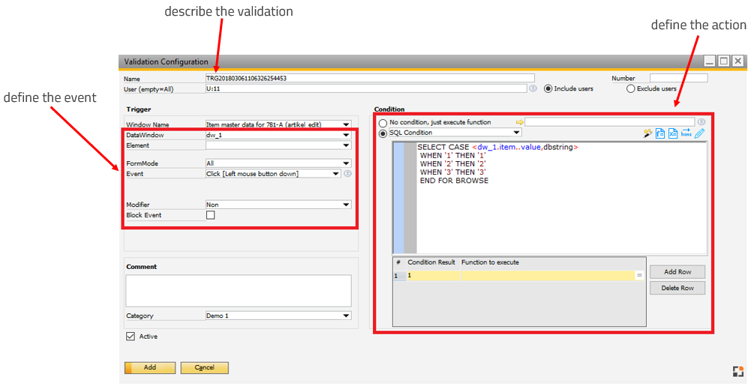Open the Window Name dropdown
The image size is (751, 389).
click(x=346, y=124)
